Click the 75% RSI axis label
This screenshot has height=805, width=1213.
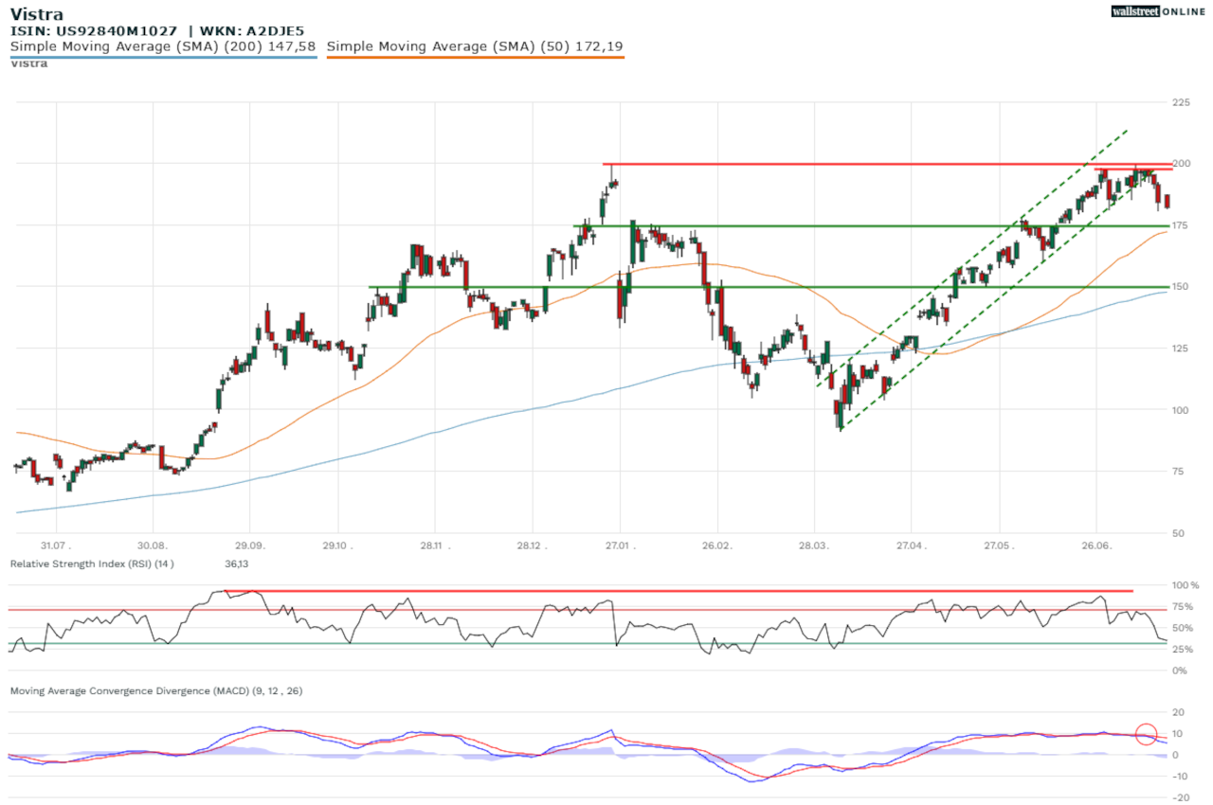1184,607
